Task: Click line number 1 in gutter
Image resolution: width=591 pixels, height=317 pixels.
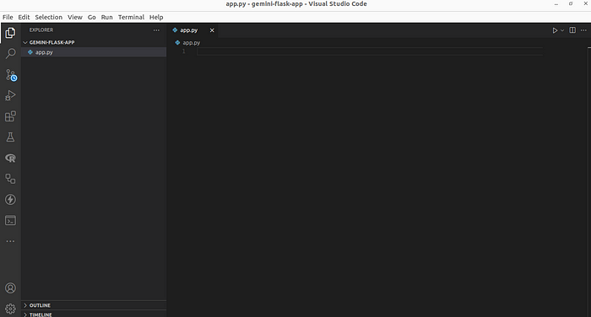Action: (x=183, y=51)
